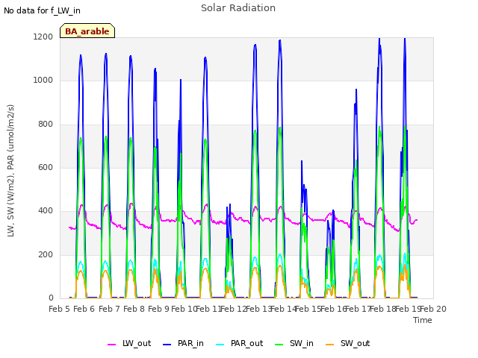Click the Time x-axis label

click(423, 320)
